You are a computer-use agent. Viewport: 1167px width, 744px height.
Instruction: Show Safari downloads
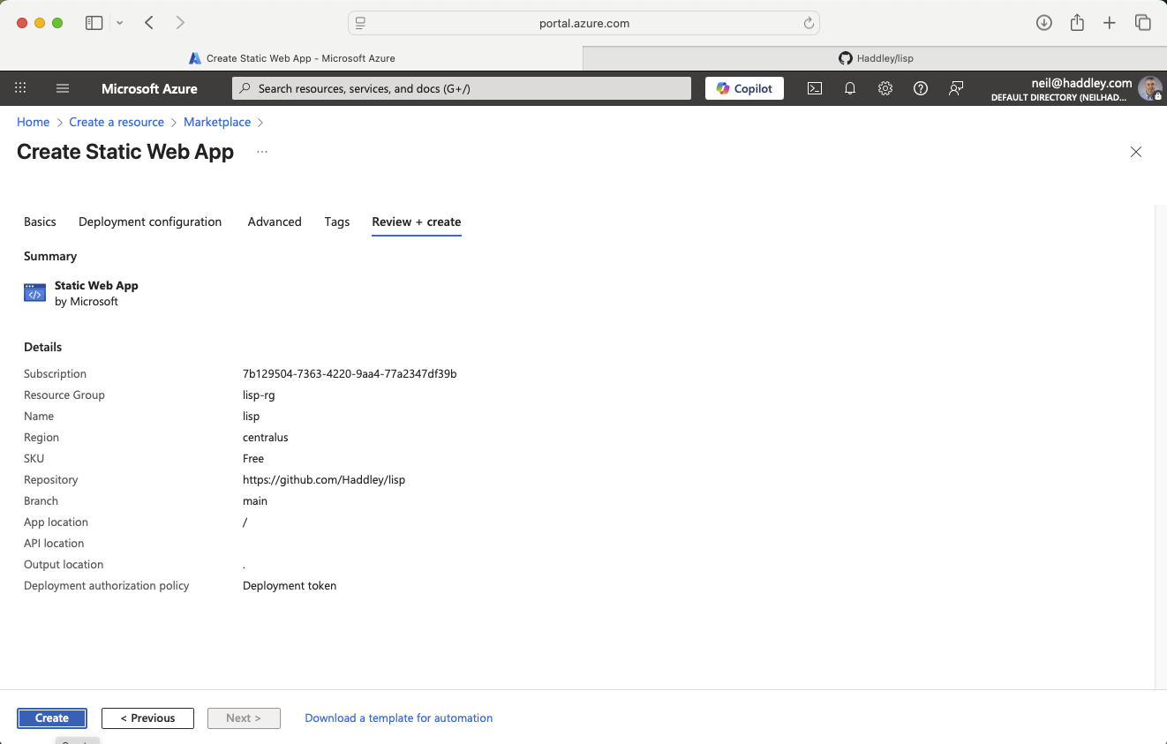(x=1044, y=23)
